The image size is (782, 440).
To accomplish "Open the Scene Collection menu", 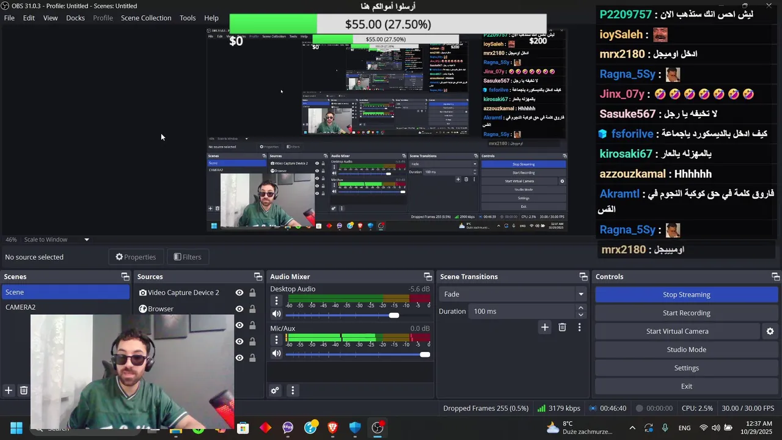I will 146,18.
